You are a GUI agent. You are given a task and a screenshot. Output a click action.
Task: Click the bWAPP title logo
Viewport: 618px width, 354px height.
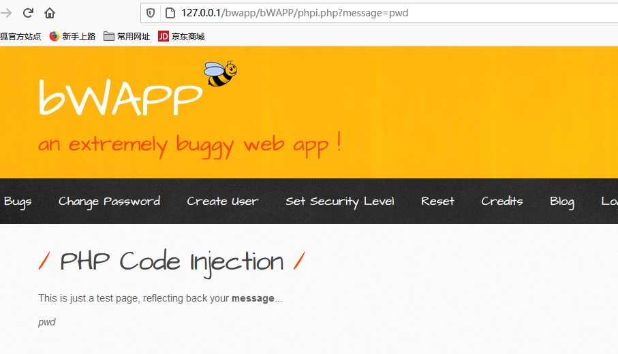pos(121,97)
